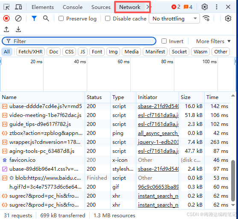The height and width of the screenshot is (219, 238).
Task: Click the import HAR upload icon
Action: (x=6, y=29)
